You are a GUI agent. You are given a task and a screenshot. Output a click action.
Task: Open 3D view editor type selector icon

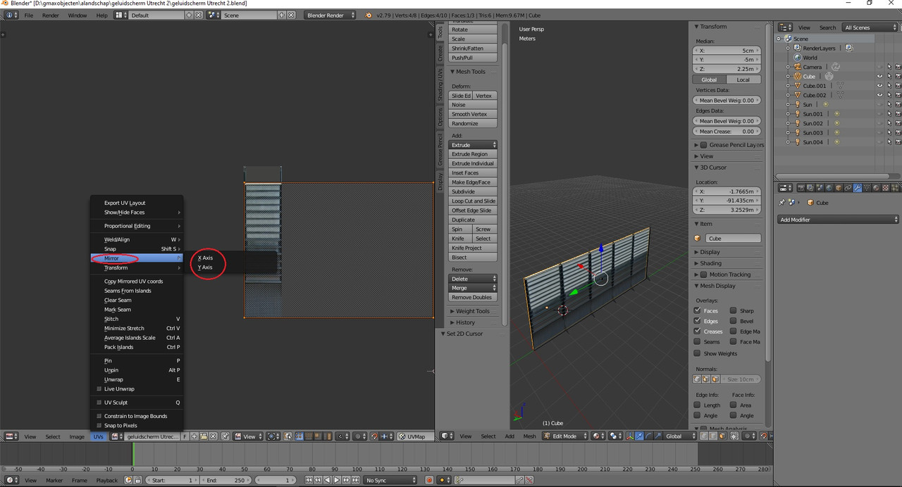pyautogui.click(x=446, y=436)
